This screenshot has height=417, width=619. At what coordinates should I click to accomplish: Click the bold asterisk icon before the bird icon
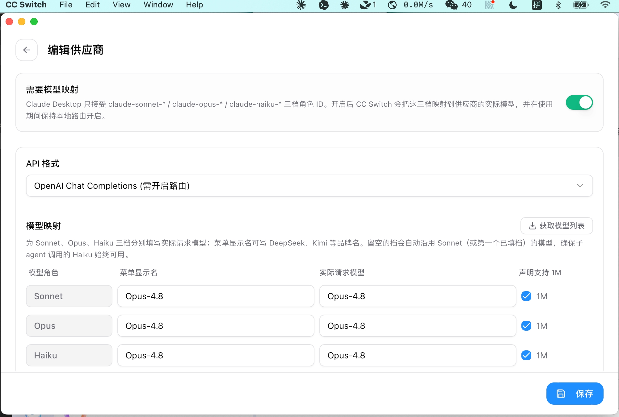tap(345, 5)
